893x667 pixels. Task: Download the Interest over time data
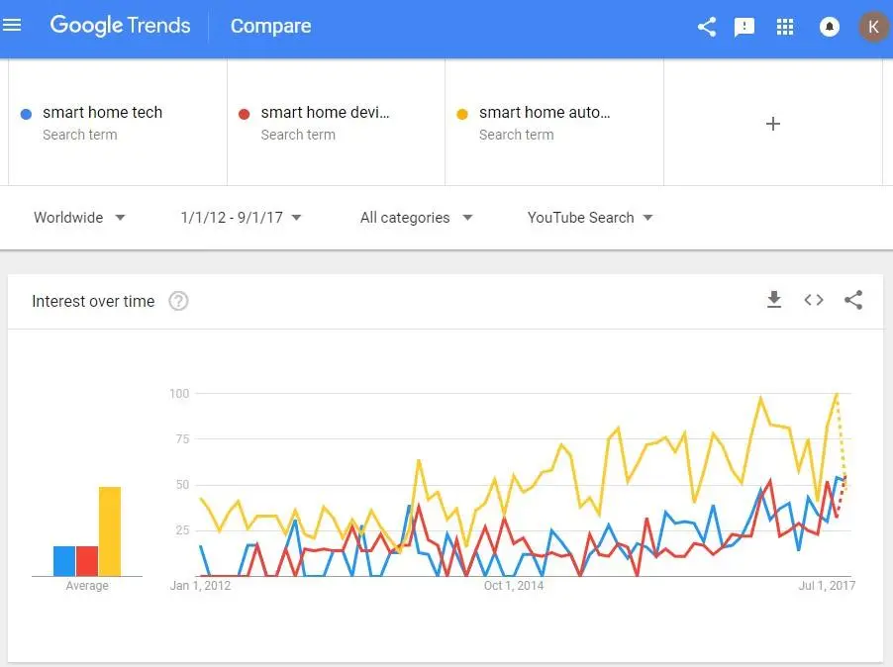[x=773, y=299]
